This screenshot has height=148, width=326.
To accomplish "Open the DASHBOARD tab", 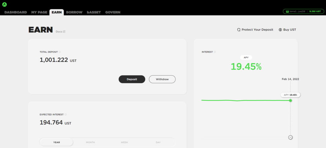I will click(x=16, y=12).
